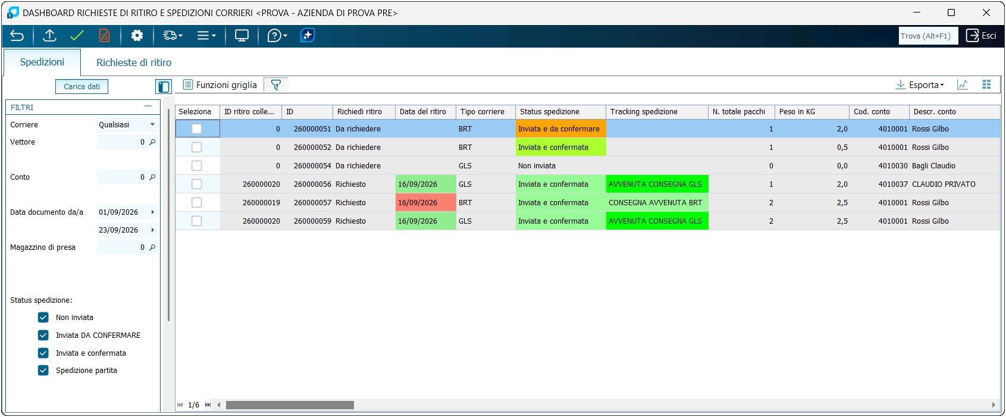Switch to the Richieste di ritiro tab

click(x=134, y=62)
